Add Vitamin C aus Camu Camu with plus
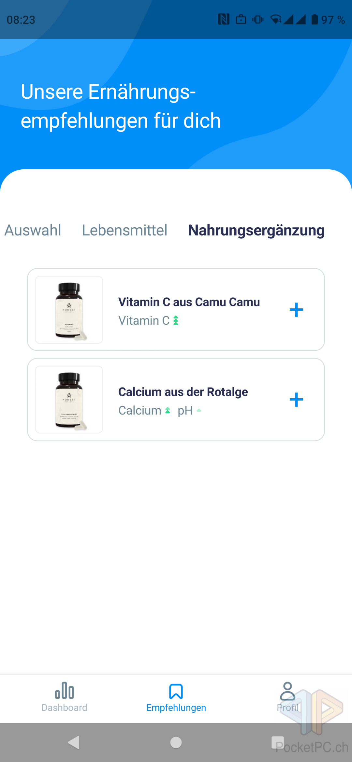This screenshot has height=762, width=352. point(296,310)
